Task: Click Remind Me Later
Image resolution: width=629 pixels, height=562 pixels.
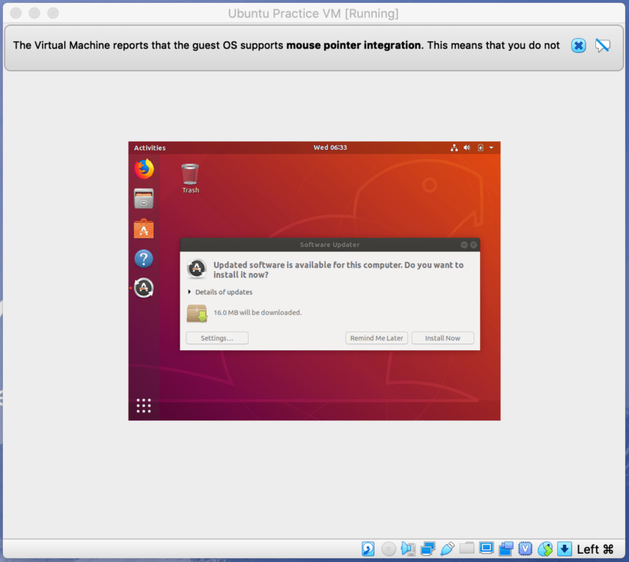Action: [x=377, y=338]
